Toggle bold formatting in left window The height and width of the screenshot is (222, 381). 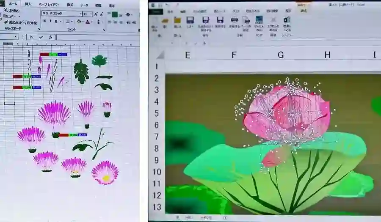(x=44, y=21)
